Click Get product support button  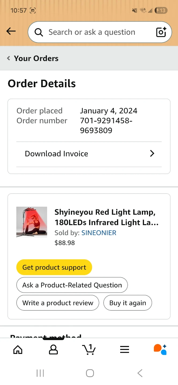(54, 267)
